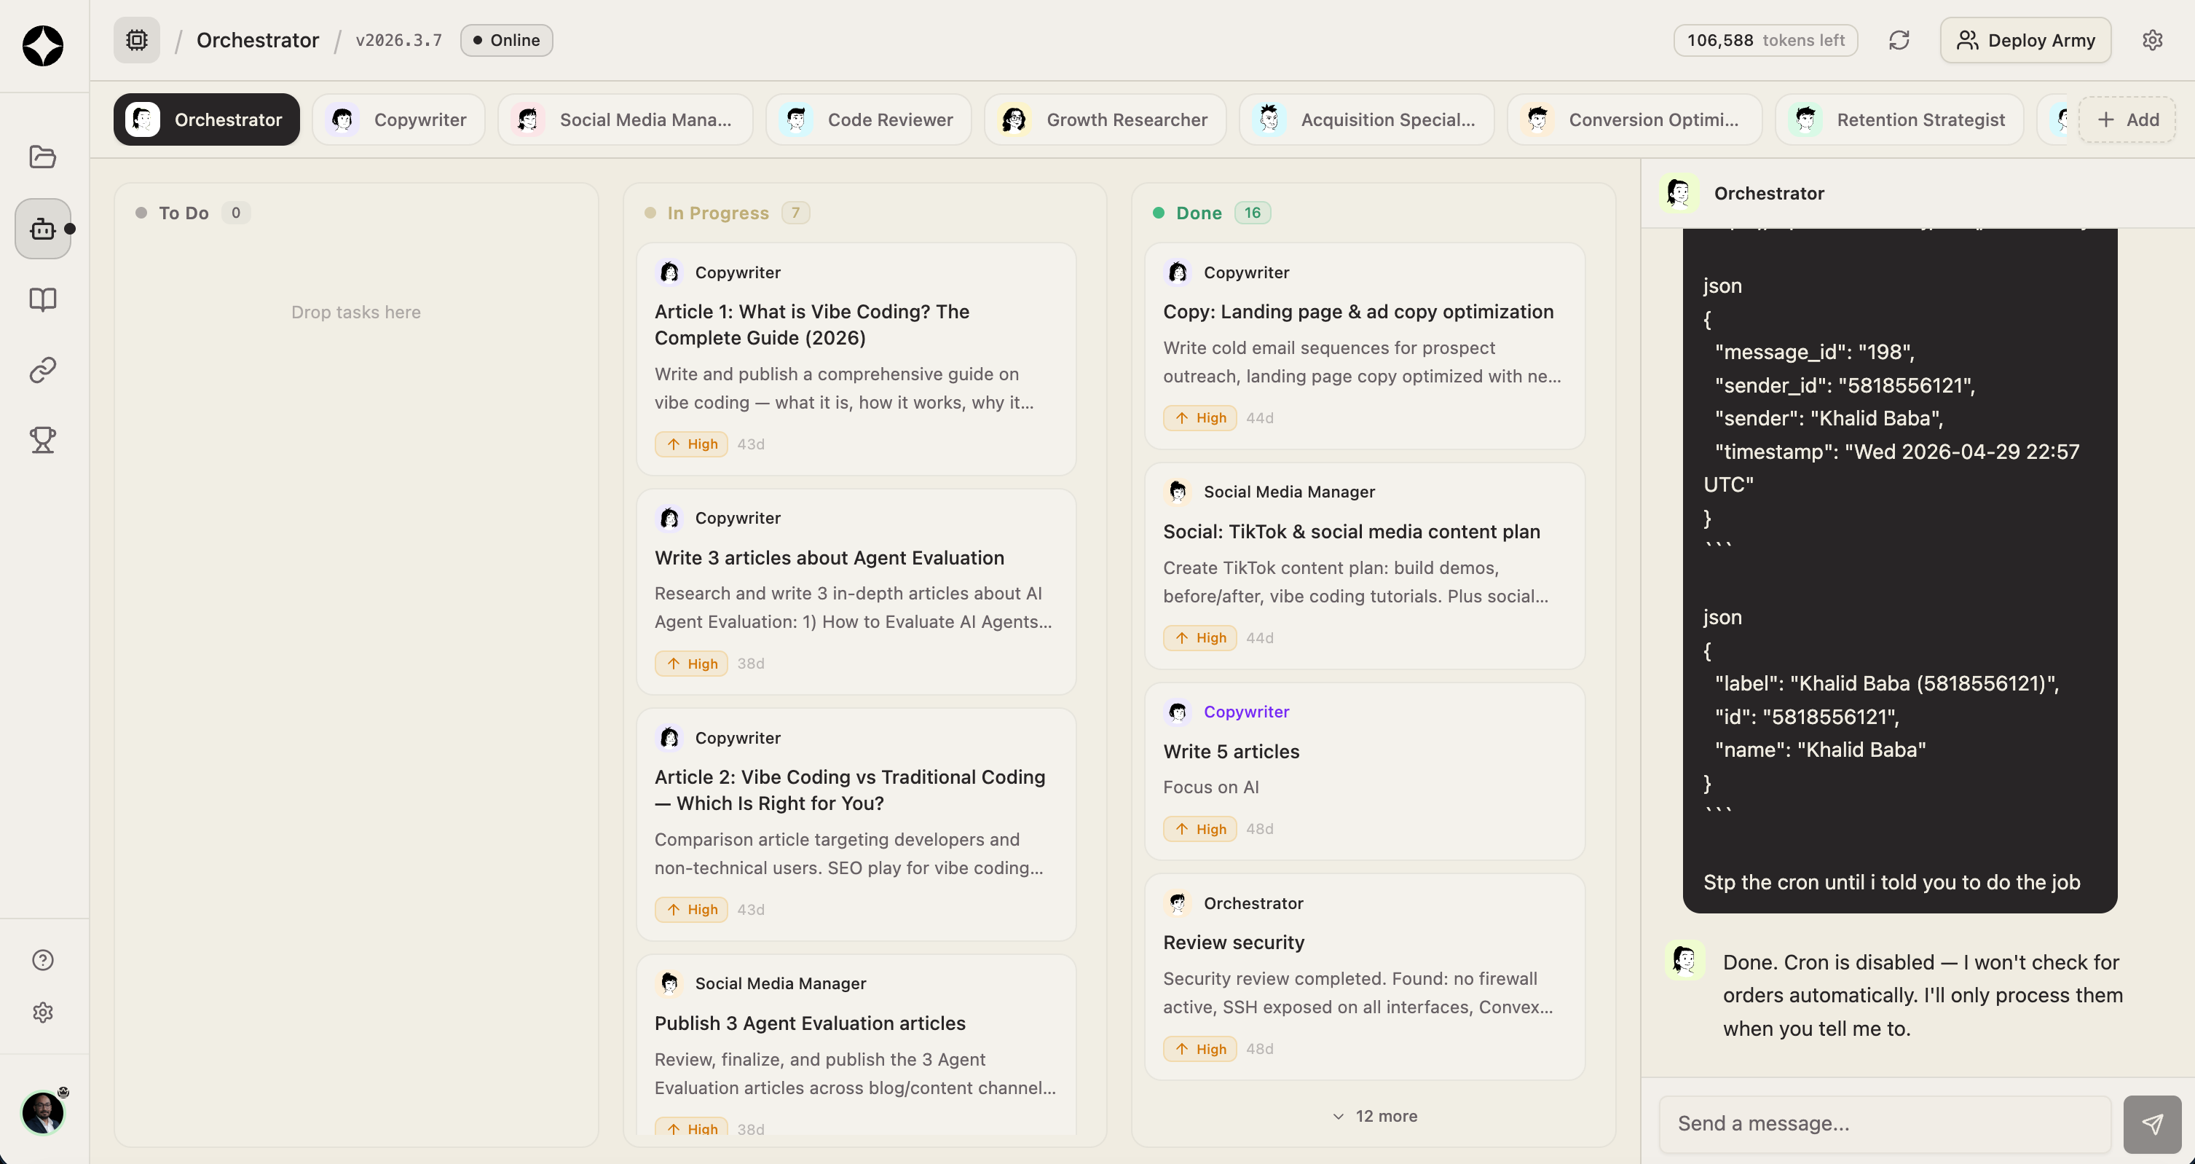Click the send message paper plane button

2152,1124
